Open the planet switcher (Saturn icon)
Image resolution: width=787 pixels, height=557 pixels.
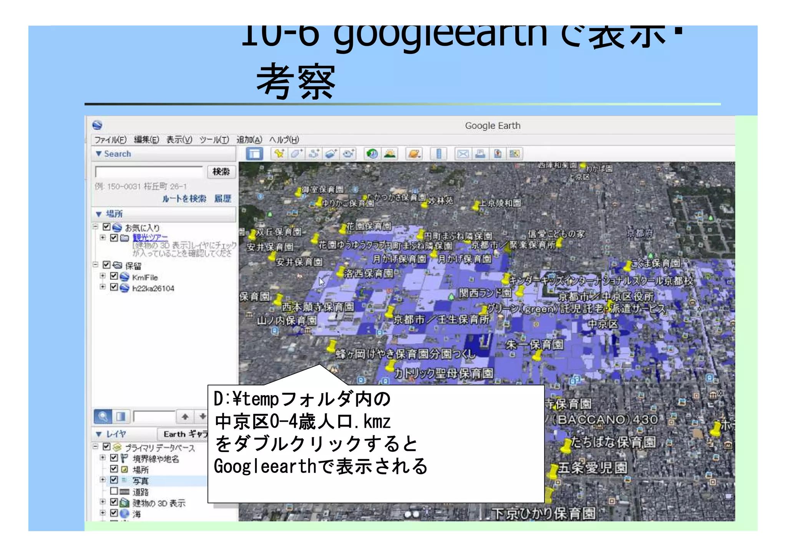coord(414,154)
